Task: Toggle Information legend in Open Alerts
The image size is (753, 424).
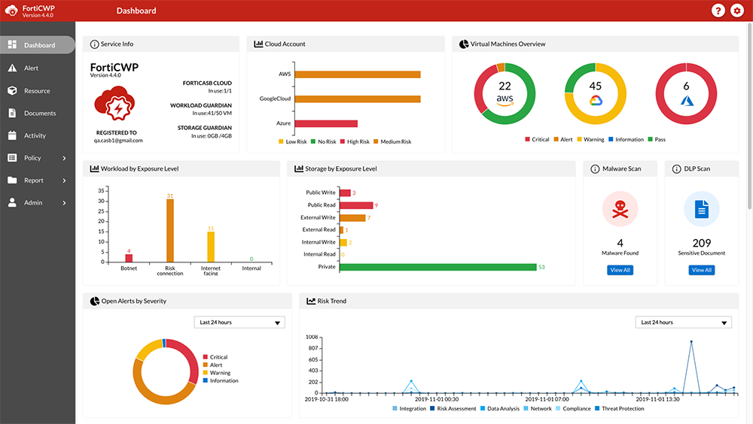Action: coord(221,380)
